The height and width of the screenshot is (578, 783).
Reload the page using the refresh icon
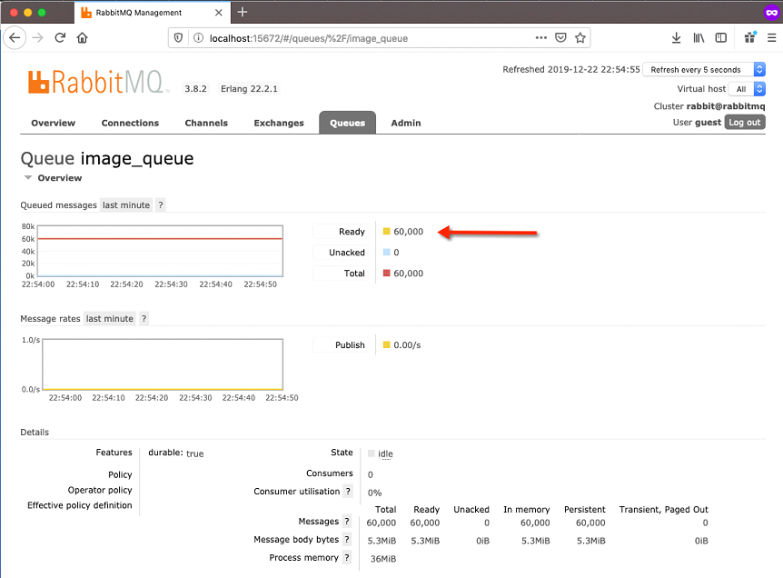(x=60, y=37)
